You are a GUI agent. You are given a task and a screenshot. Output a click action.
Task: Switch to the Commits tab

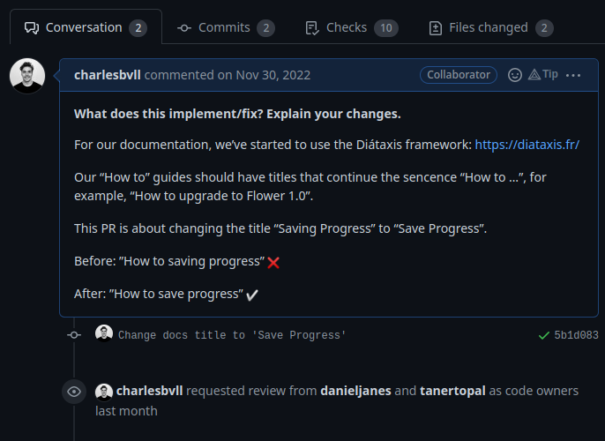tap(226, 27)
